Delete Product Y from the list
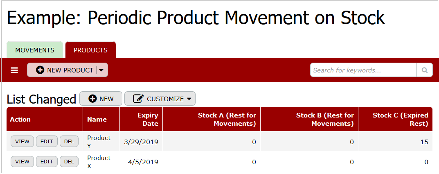 [69, 142]
